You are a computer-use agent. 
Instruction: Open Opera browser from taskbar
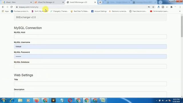point(70,100)
